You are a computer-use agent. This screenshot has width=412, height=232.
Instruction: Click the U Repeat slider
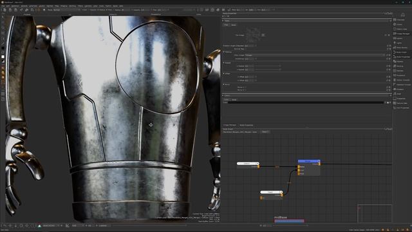268,66
